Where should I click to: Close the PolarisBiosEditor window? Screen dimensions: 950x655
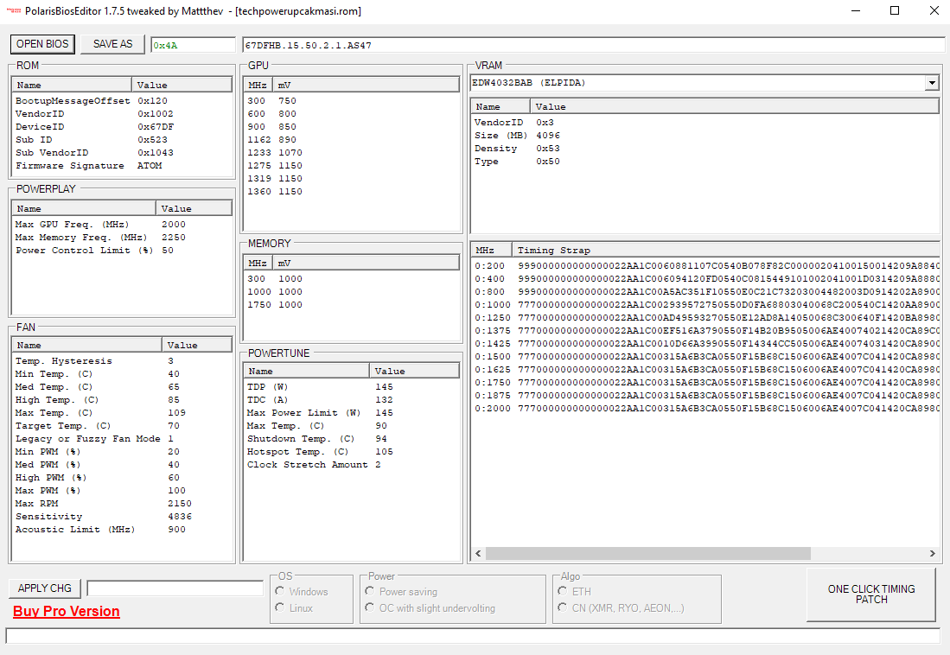(934, 11)
